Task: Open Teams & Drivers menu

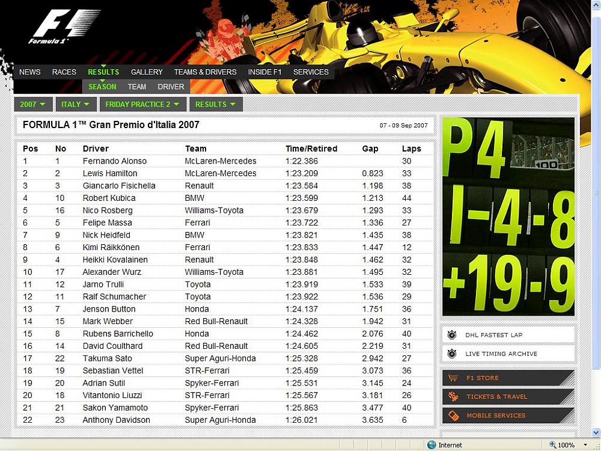Action: (x=205, y=72)
